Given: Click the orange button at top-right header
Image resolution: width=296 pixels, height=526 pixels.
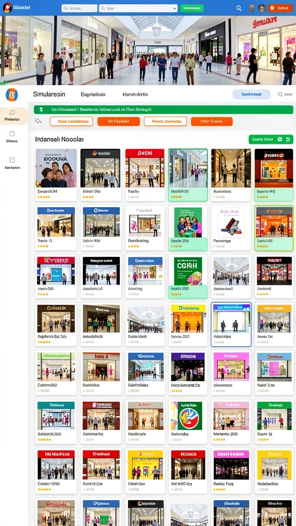Looking at the screenshot, I should point(280,8).
